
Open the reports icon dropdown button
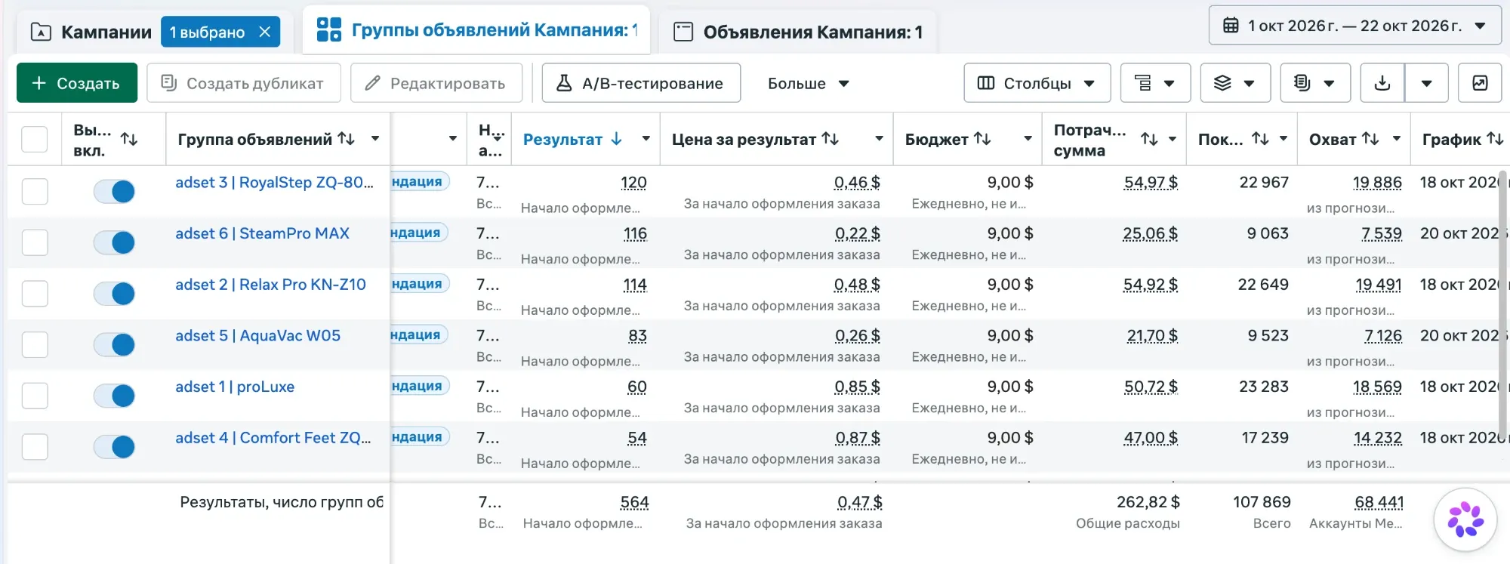click(1315, 83)
